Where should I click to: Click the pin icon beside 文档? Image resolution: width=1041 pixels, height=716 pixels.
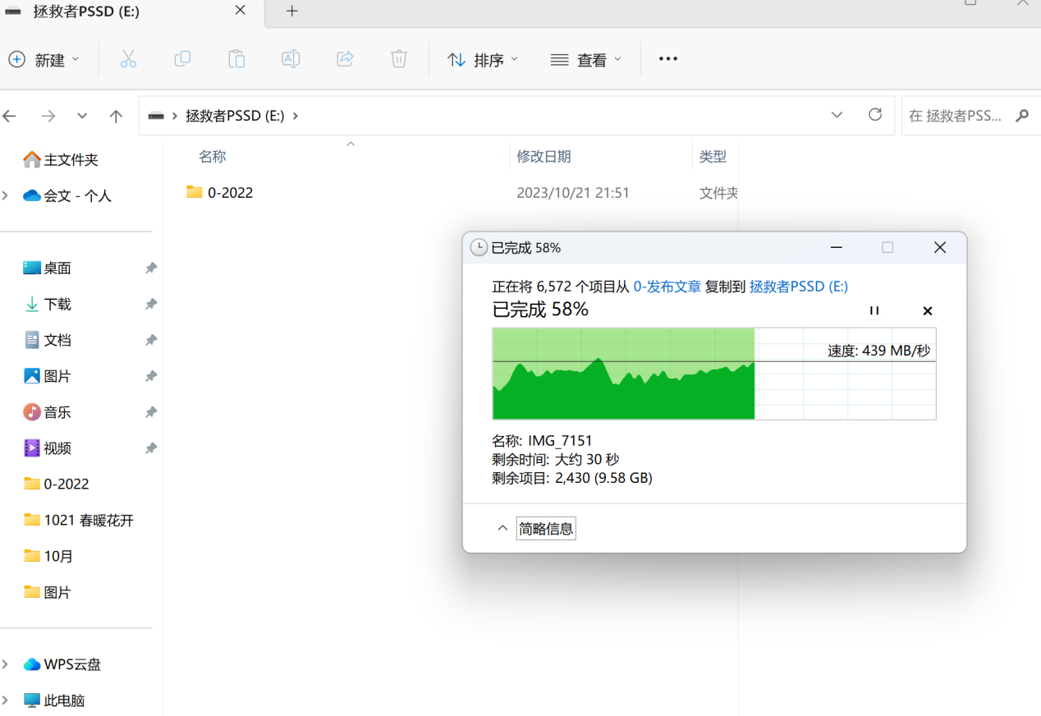click(x=151, y=341)
